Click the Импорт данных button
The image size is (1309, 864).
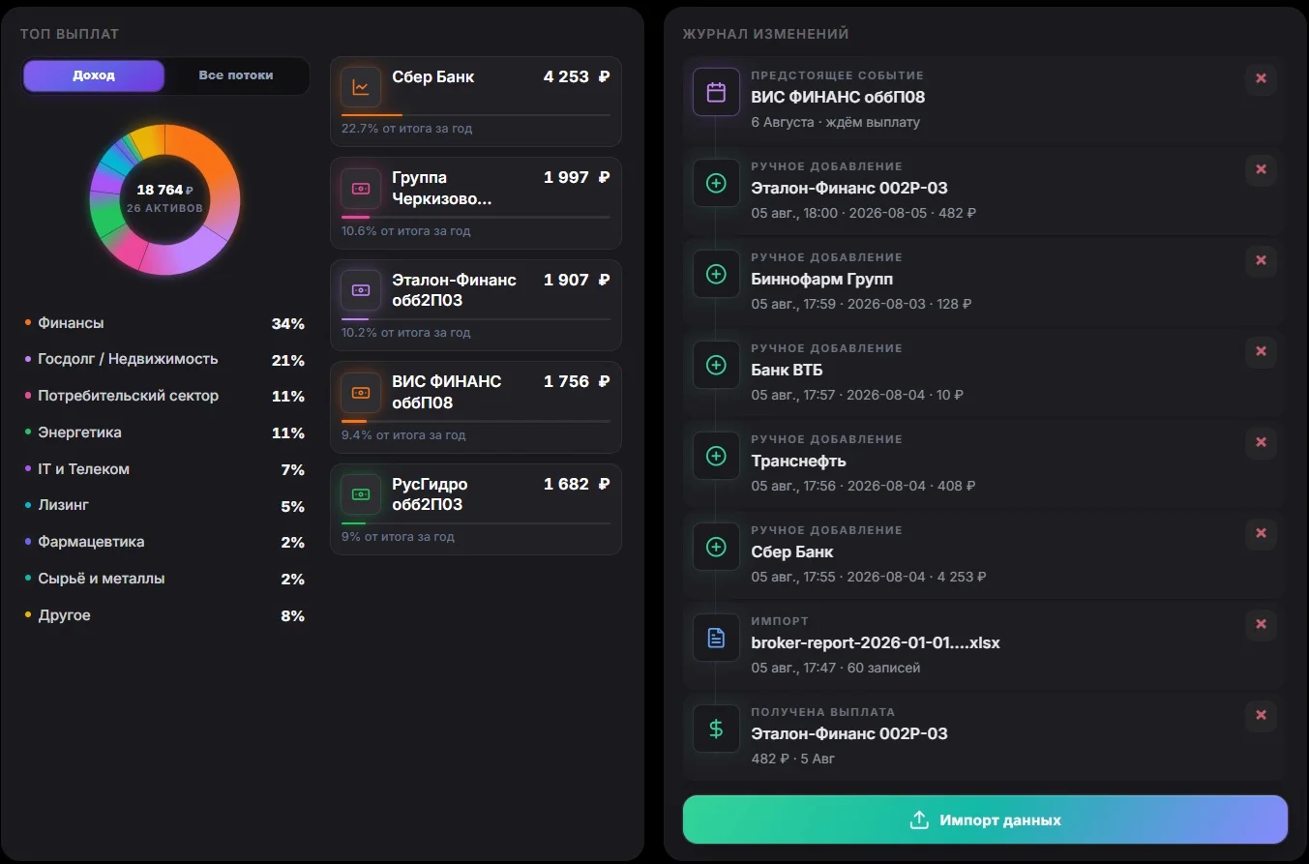[x=985, y=819]
